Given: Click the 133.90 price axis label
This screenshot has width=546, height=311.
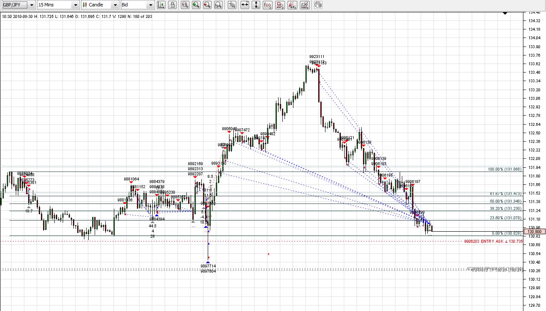Looking at the screenshot, I should click(534, 47).
